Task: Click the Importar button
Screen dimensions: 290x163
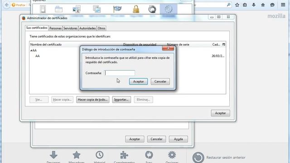Action: [121, 100]
